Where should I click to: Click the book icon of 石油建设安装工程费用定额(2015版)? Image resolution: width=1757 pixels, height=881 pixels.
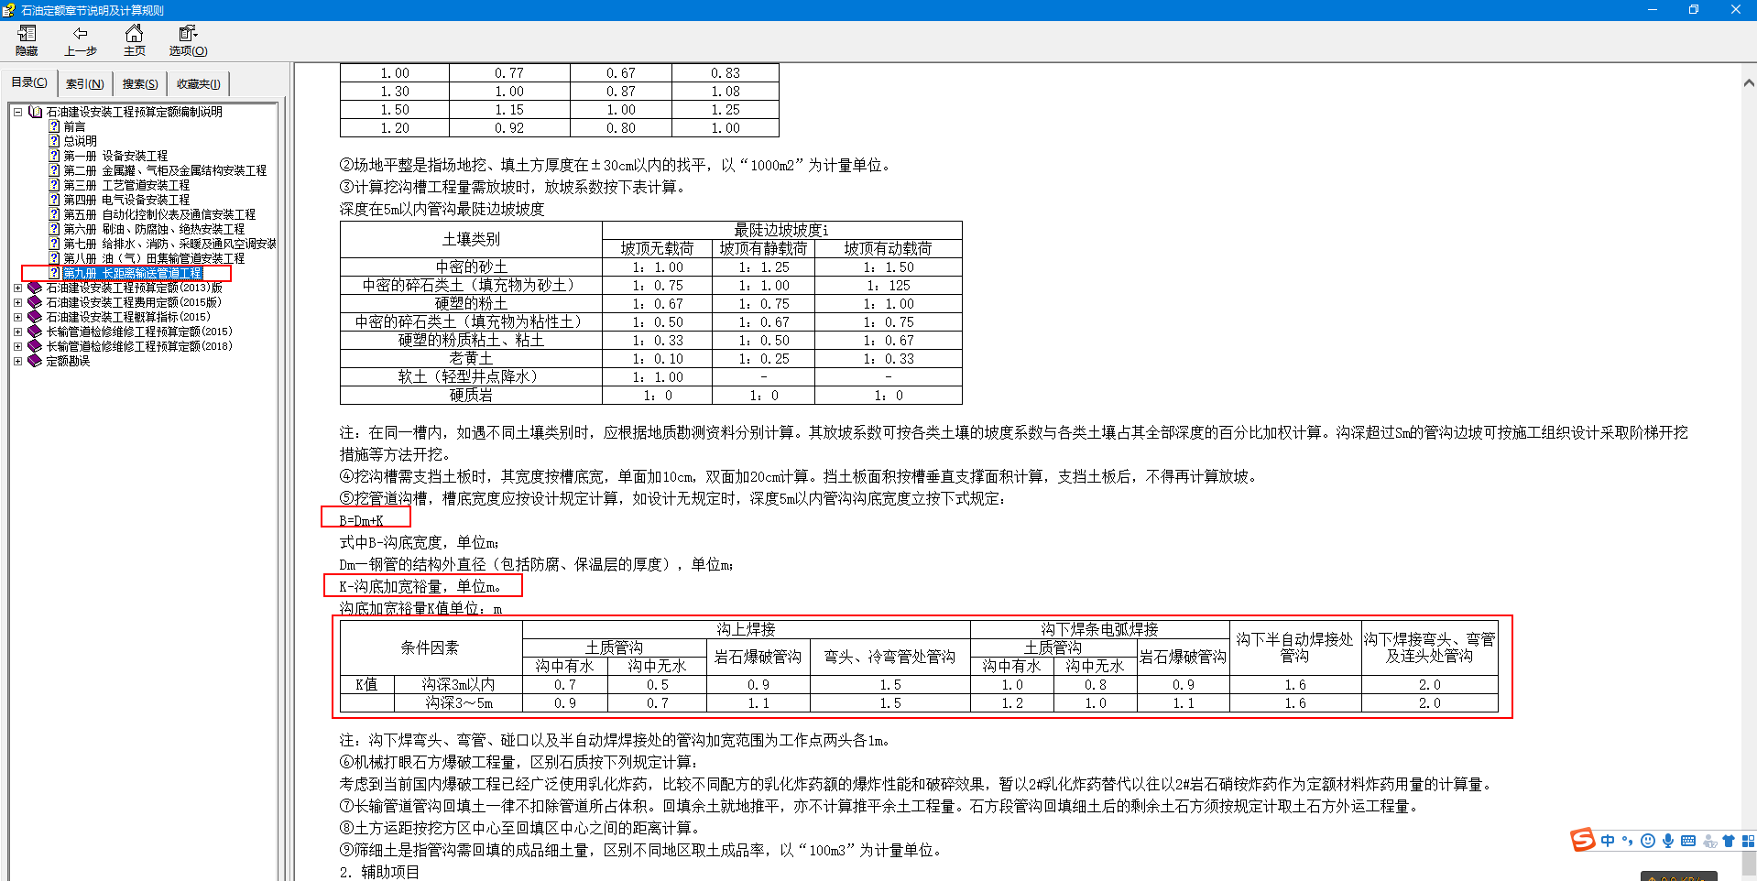tap(36, 302)
